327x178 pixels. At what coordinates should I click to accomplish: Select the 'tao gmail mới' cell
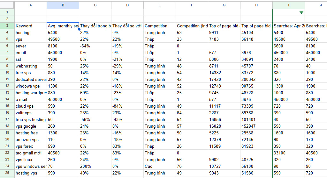(x=31, y=153)
